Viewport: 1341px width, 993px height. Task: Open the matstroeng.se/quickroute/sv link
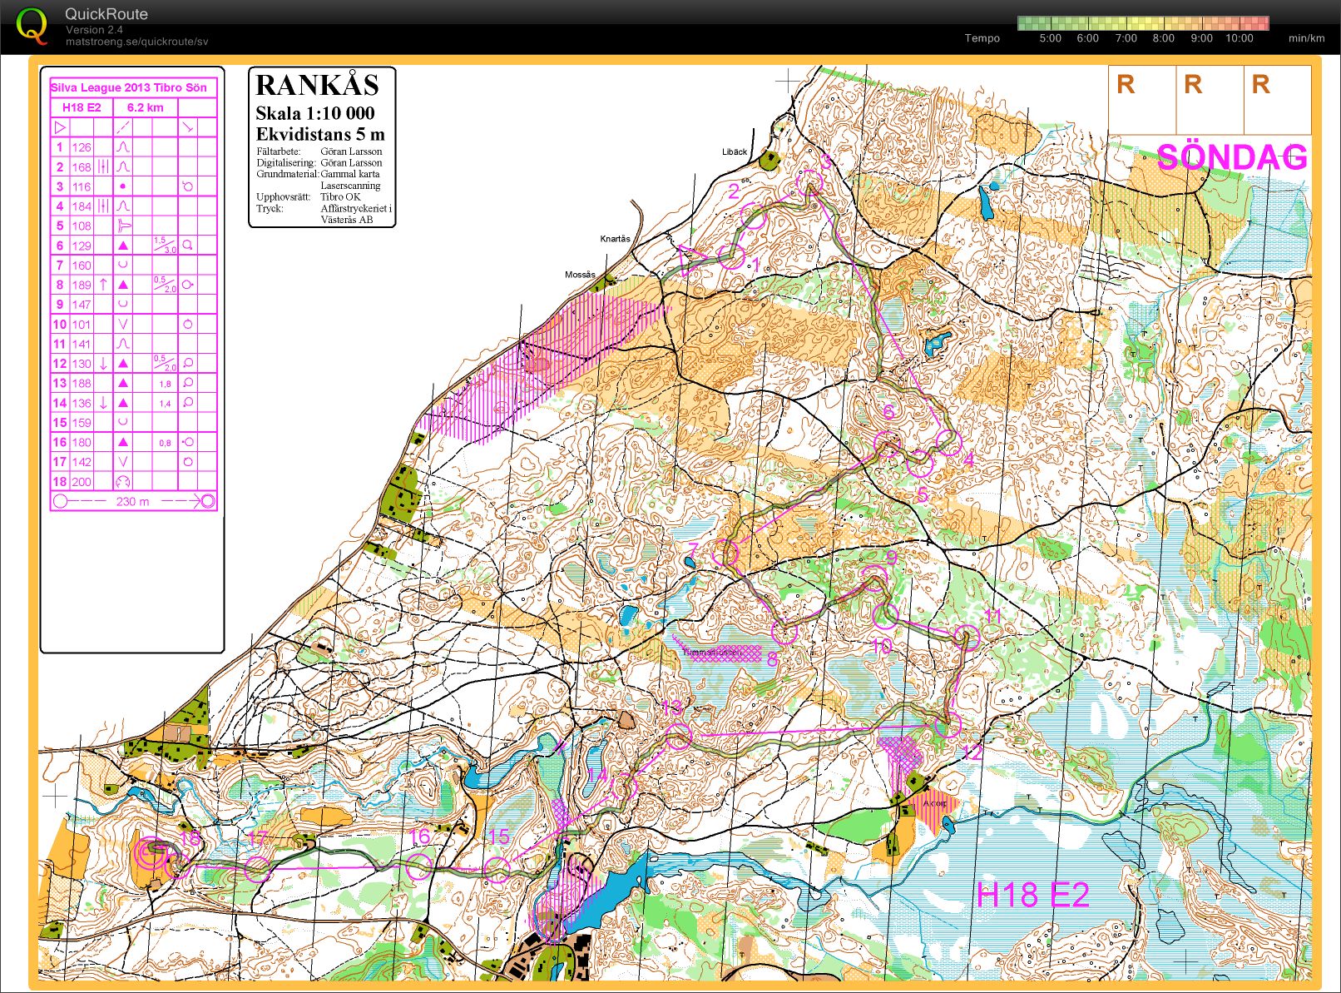coord(136,42)
